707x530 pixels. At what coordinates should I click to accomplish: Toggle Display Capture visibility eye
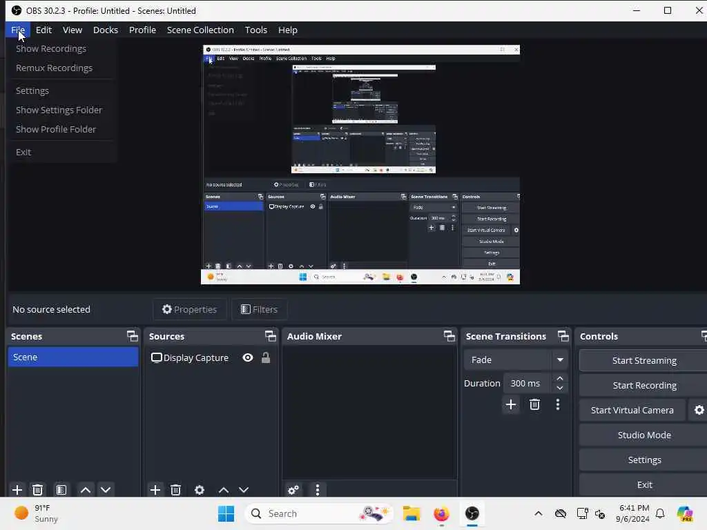(248, 358)
